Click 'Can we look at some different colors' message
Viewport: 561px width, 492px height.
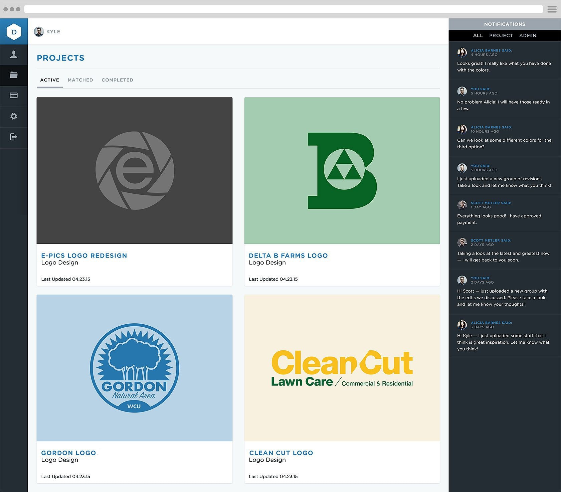[504, 144]
